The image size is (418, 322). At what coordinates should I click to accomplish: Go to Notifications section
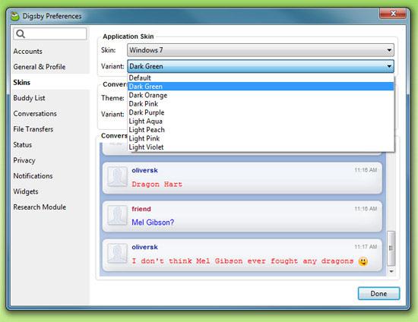click(33, 175)
